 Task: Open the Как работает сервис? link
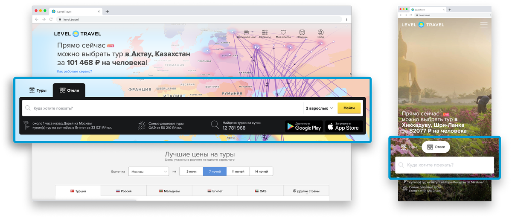pos(74,71)
